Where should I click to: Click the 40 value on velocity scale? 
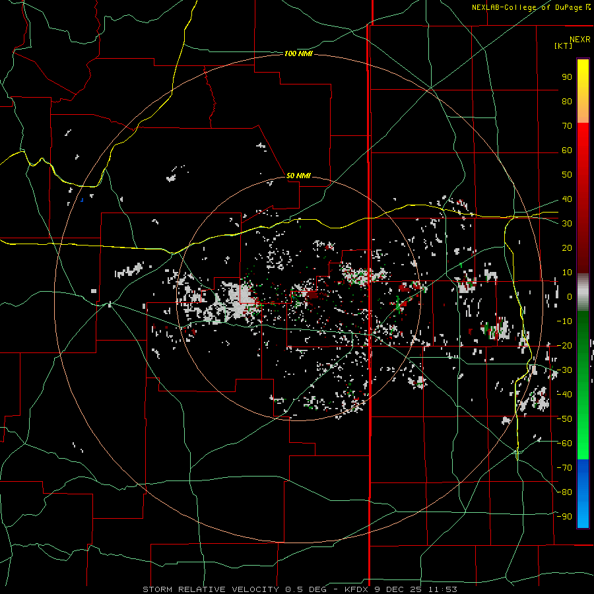pos(567,199)
